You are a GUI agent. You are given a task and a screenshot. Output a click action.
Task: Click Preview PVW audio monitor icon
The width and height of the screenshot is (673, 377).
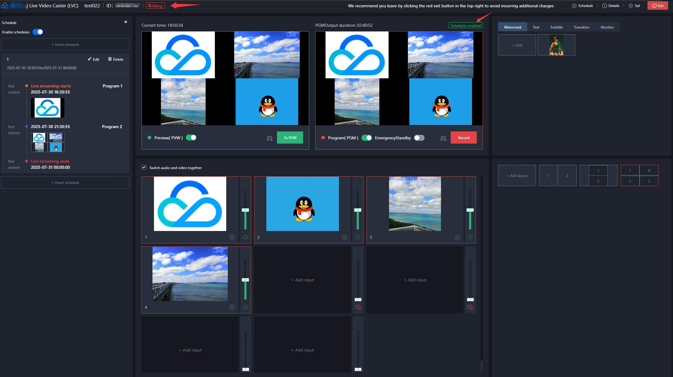click(270, 138)
